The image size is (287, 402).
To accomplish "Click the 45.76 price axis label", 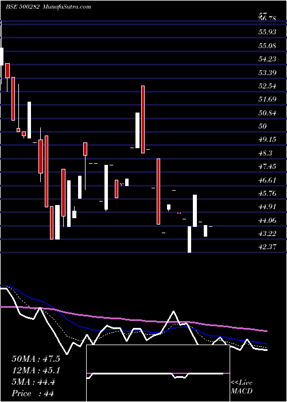I will pyautogui.click(x=267, y=194).
